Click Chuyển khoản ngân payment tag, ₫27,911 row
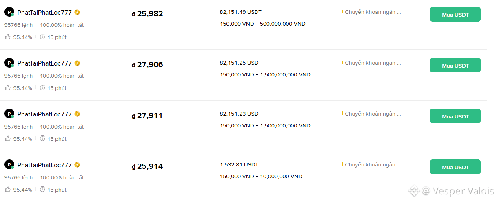Image resolution: width=497 pixels, height=201 pixels. (x=371, y=114)
